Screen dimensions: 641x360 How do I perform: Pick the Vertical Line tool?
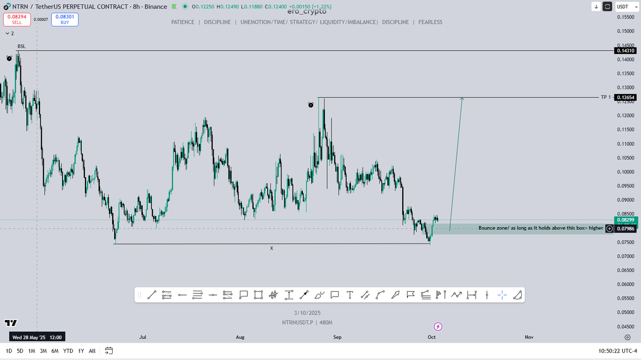click(487, 294)
